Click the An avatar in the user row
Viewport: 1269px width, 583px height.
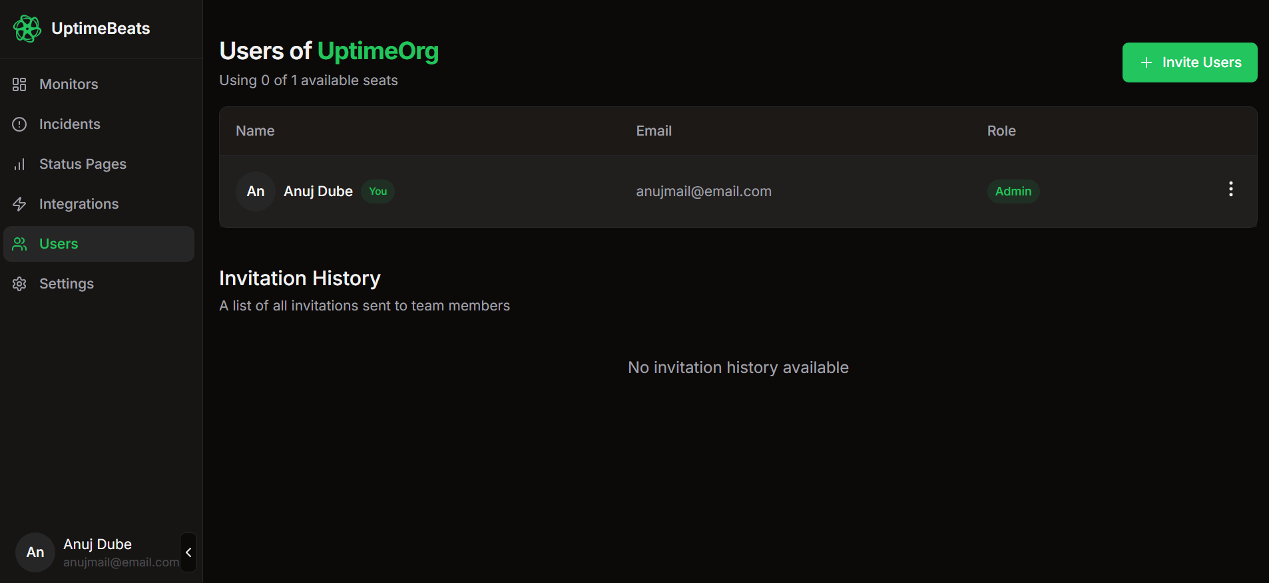tap(256, 191)
